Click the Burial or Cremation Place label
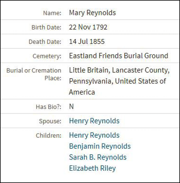This screenshot has width=180, height=183. click(x=34, y=74)
